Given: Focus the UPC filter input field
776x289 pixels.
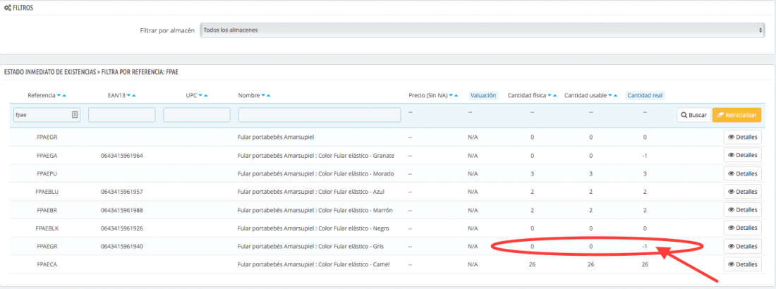Looking at the screenshot, I should coord(197,115).
